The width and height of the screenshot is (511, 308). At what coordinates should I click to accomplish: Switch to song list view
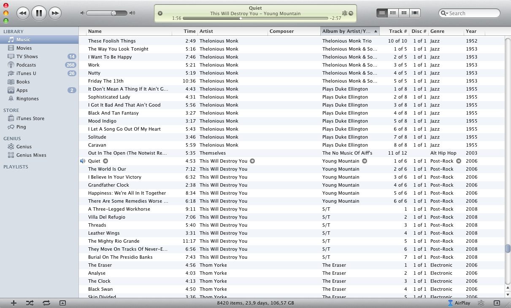coord(382,13)
